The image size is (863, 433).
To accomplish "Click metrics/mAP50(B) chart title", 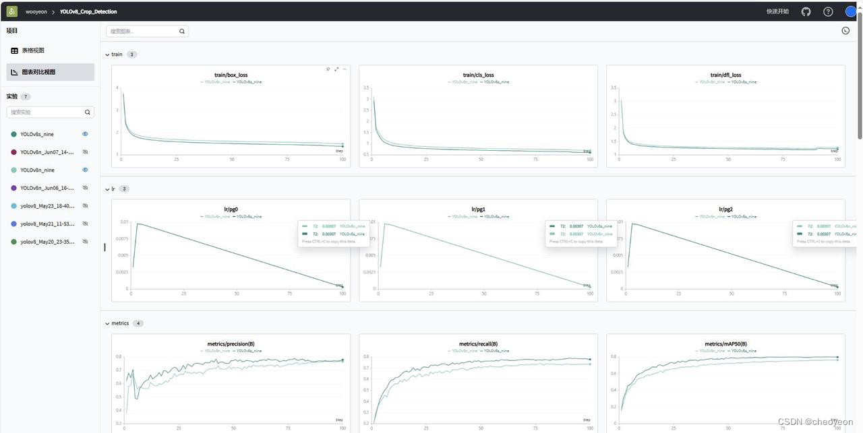I will pos(726,344).
